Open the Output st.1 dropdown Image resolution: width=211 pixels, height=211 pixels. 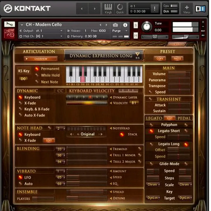pos(41,31)
